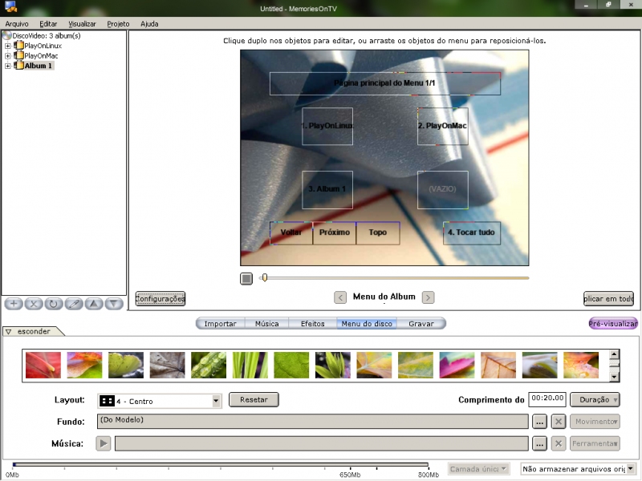Click the preview playback slider track

[x=397, y=278]
